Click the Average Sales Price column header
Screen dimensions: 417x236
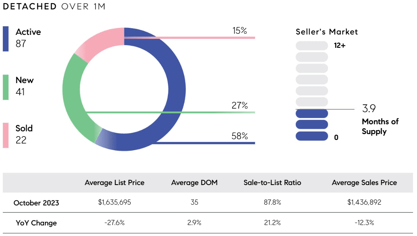(364, 183)
